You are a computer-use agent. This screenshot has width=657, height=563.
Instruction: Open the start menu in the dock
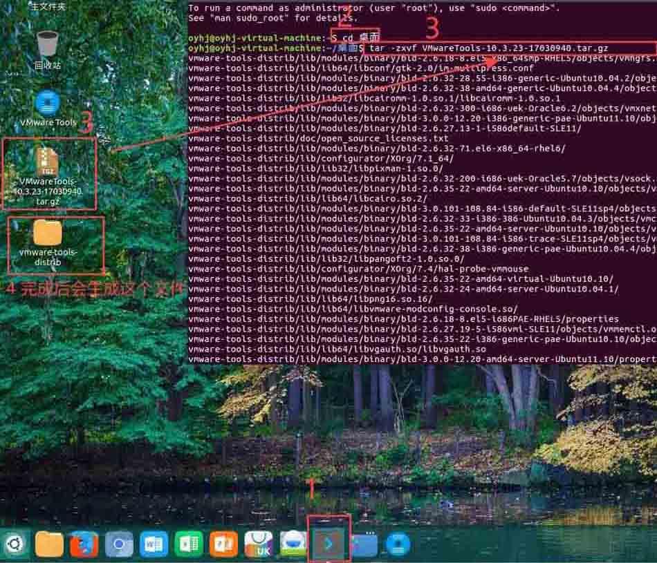[x=15, y=544]
